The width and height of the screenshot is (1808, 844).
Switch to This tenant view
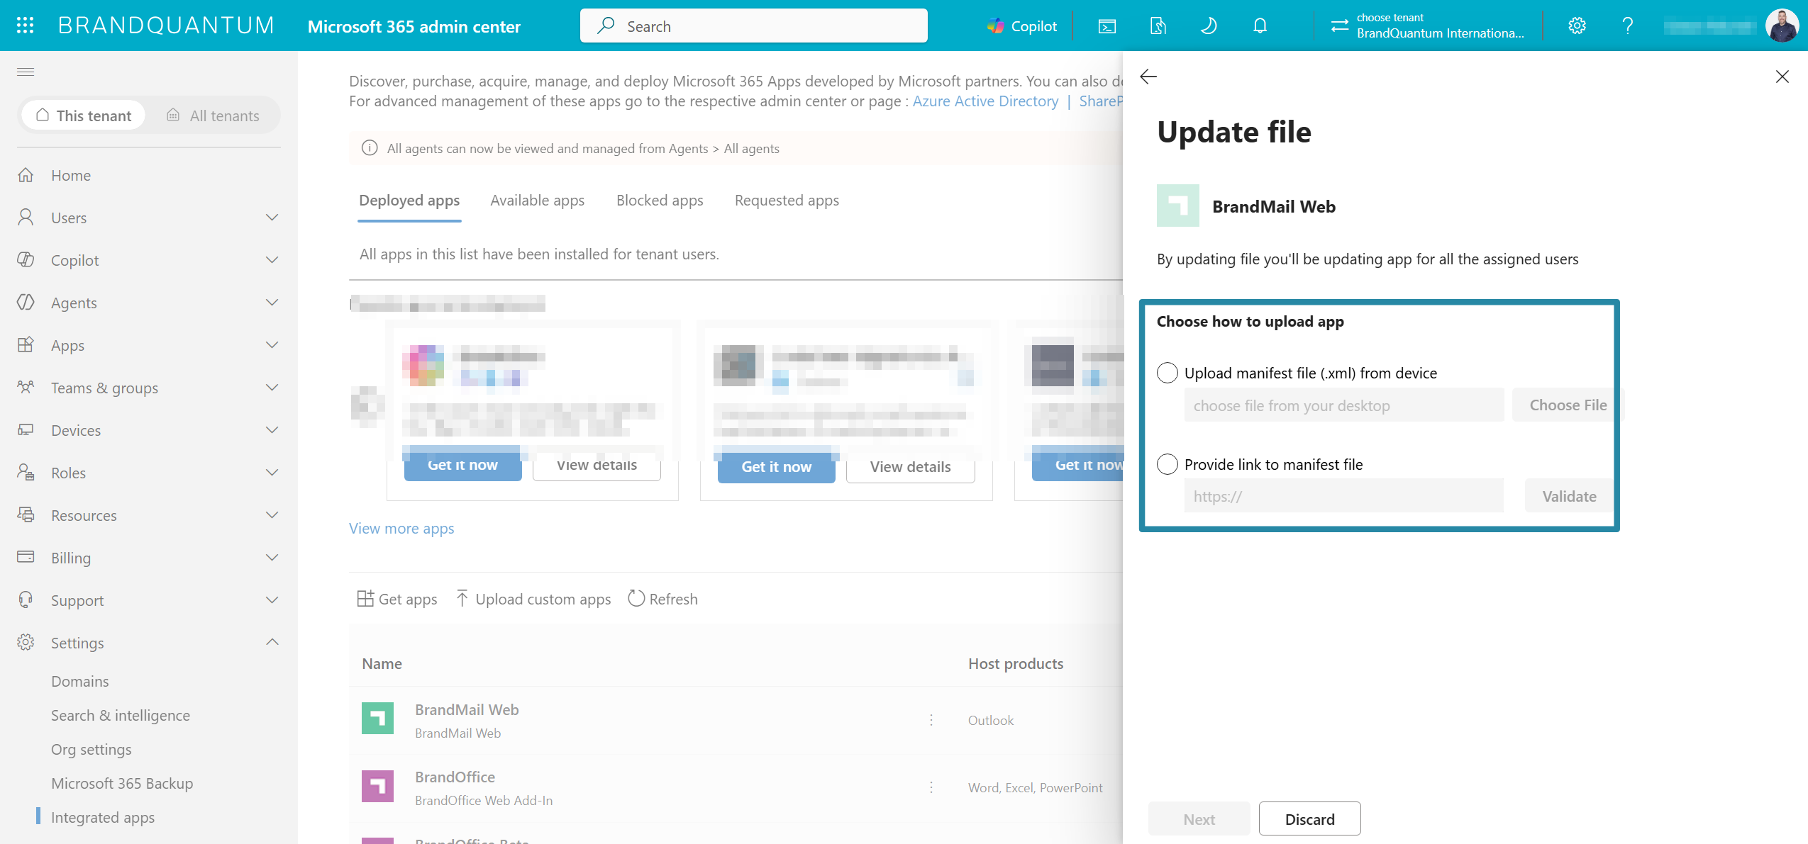pos(84,116)
